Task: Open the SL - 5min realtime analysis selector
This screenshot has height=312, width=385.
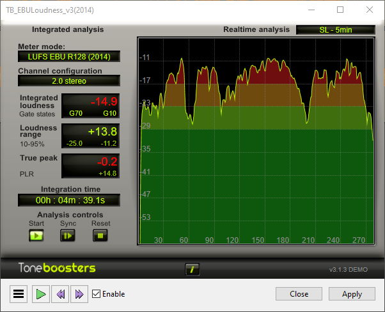Action: pos(336,29)
